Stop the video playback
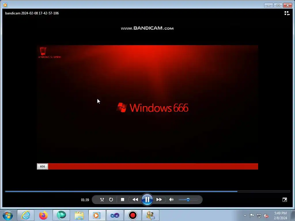The image size is (295, 221). (122, 200)
